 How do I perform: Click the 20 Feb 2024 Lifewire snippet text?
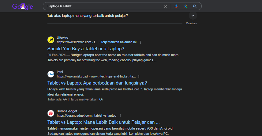[x=113, y=58]
